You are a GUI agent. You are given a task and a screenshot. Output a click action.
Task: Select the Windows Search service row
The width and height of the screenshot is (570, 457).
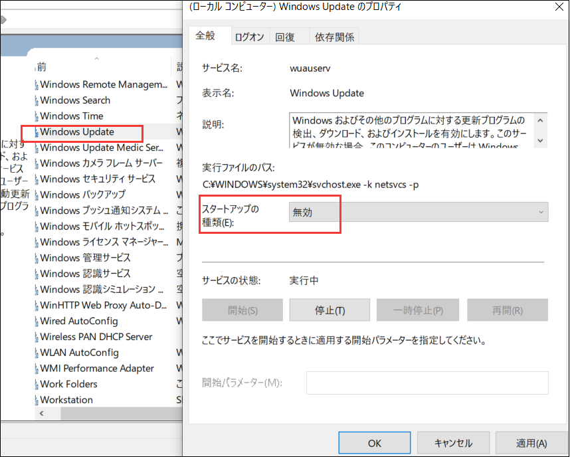point(108,100)
